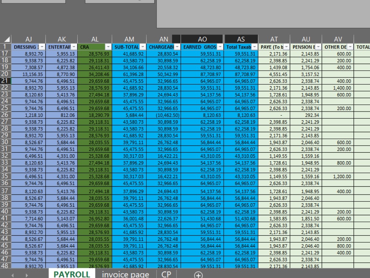Click cell with 26,411.43 in row 19
Image resolution: width=370 pixels, height=278 pixels.
95,67
